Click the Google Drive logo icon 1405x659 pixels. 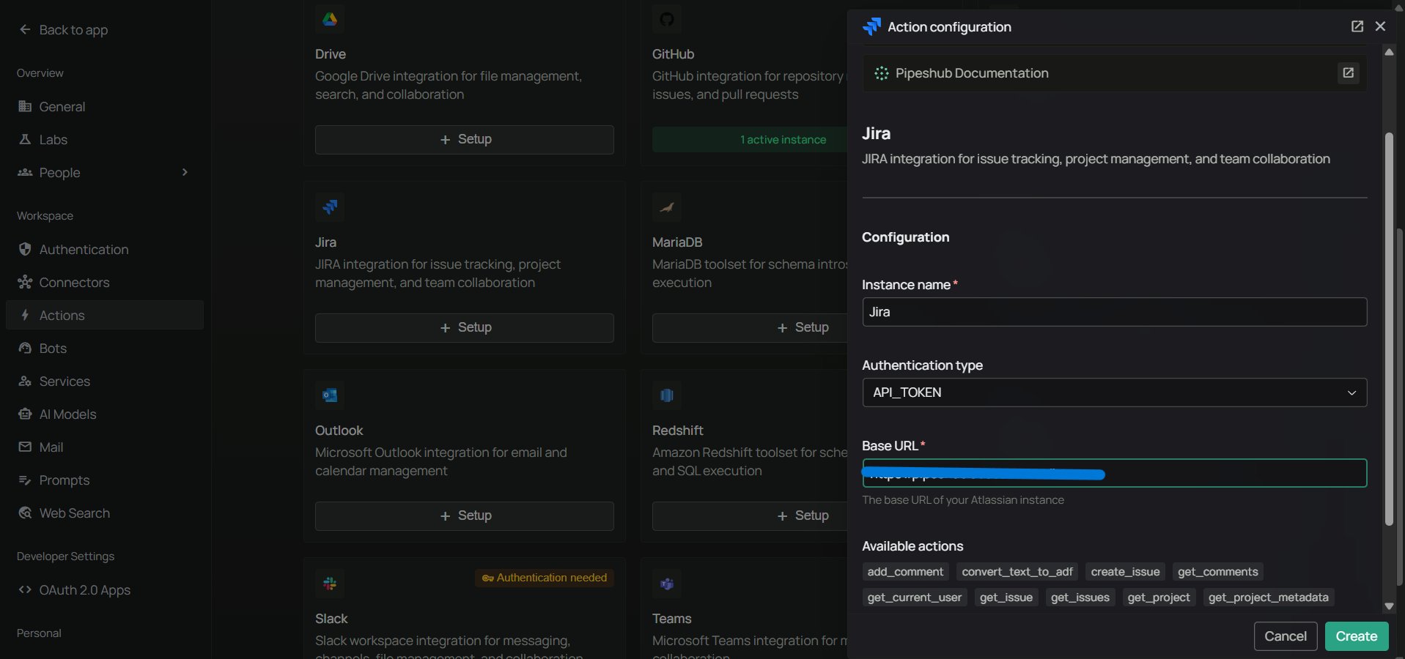pyautogui.click(x=330, y=19)
